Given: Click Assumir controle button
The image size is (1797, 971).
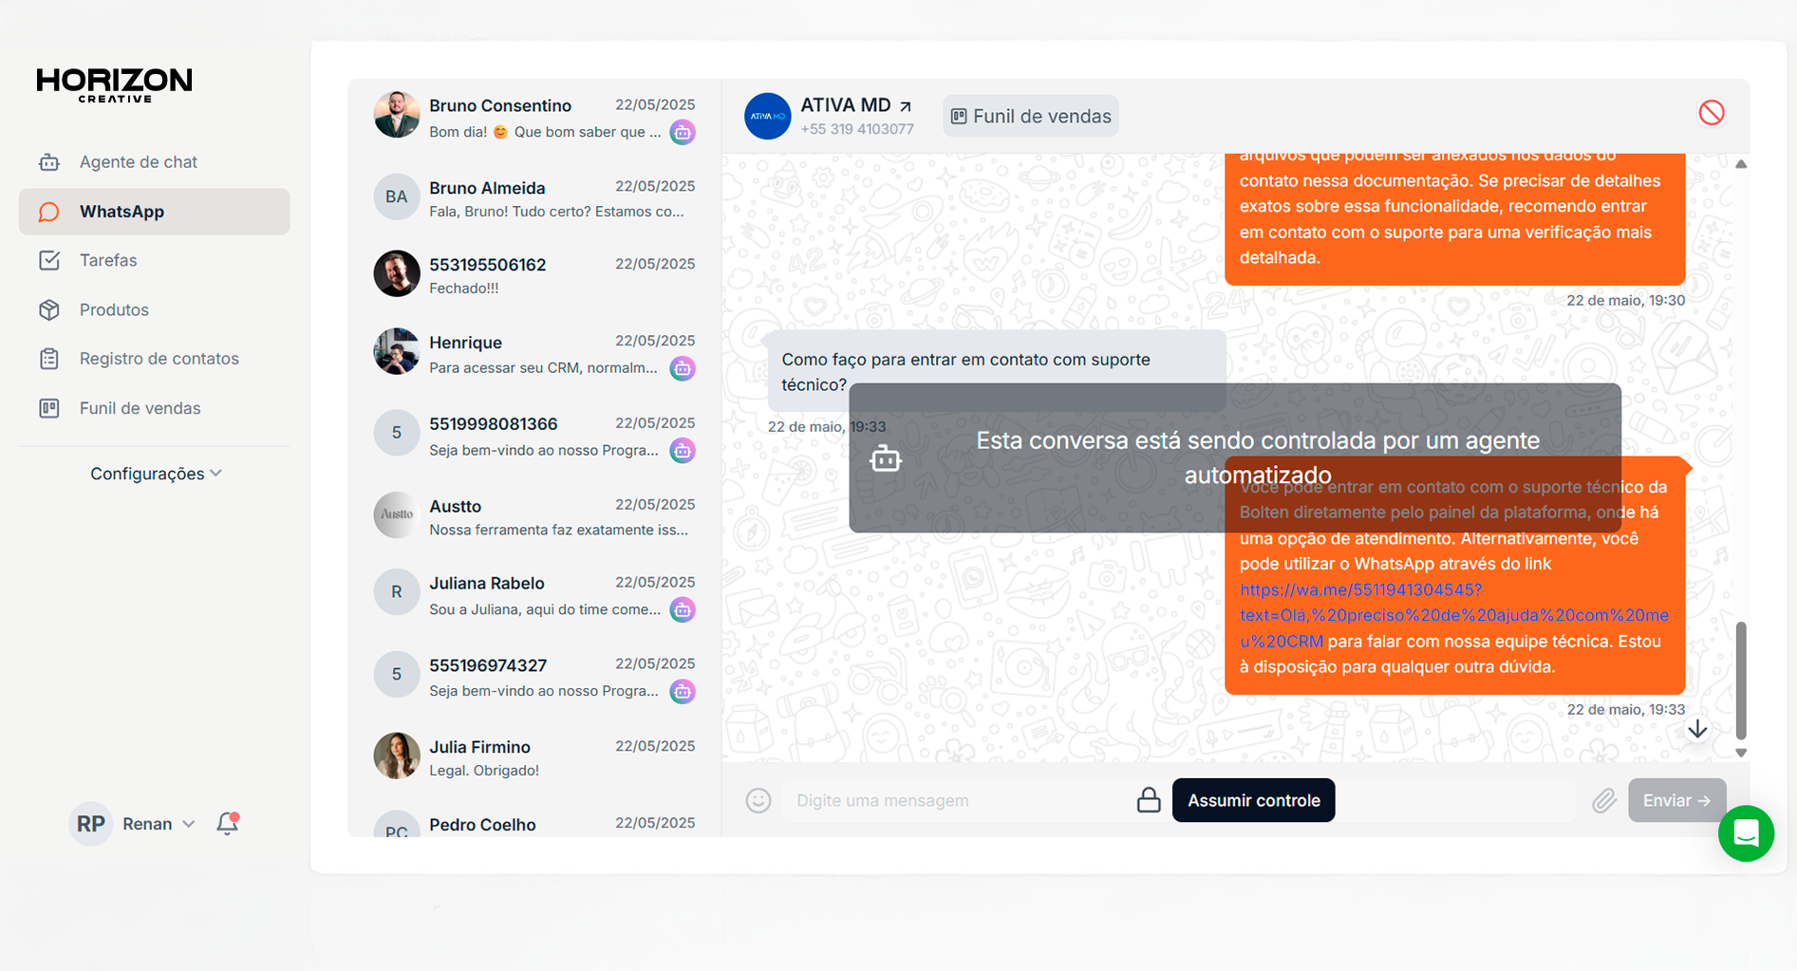Looking at the screenshot, I should click(x=1253, y=800).
